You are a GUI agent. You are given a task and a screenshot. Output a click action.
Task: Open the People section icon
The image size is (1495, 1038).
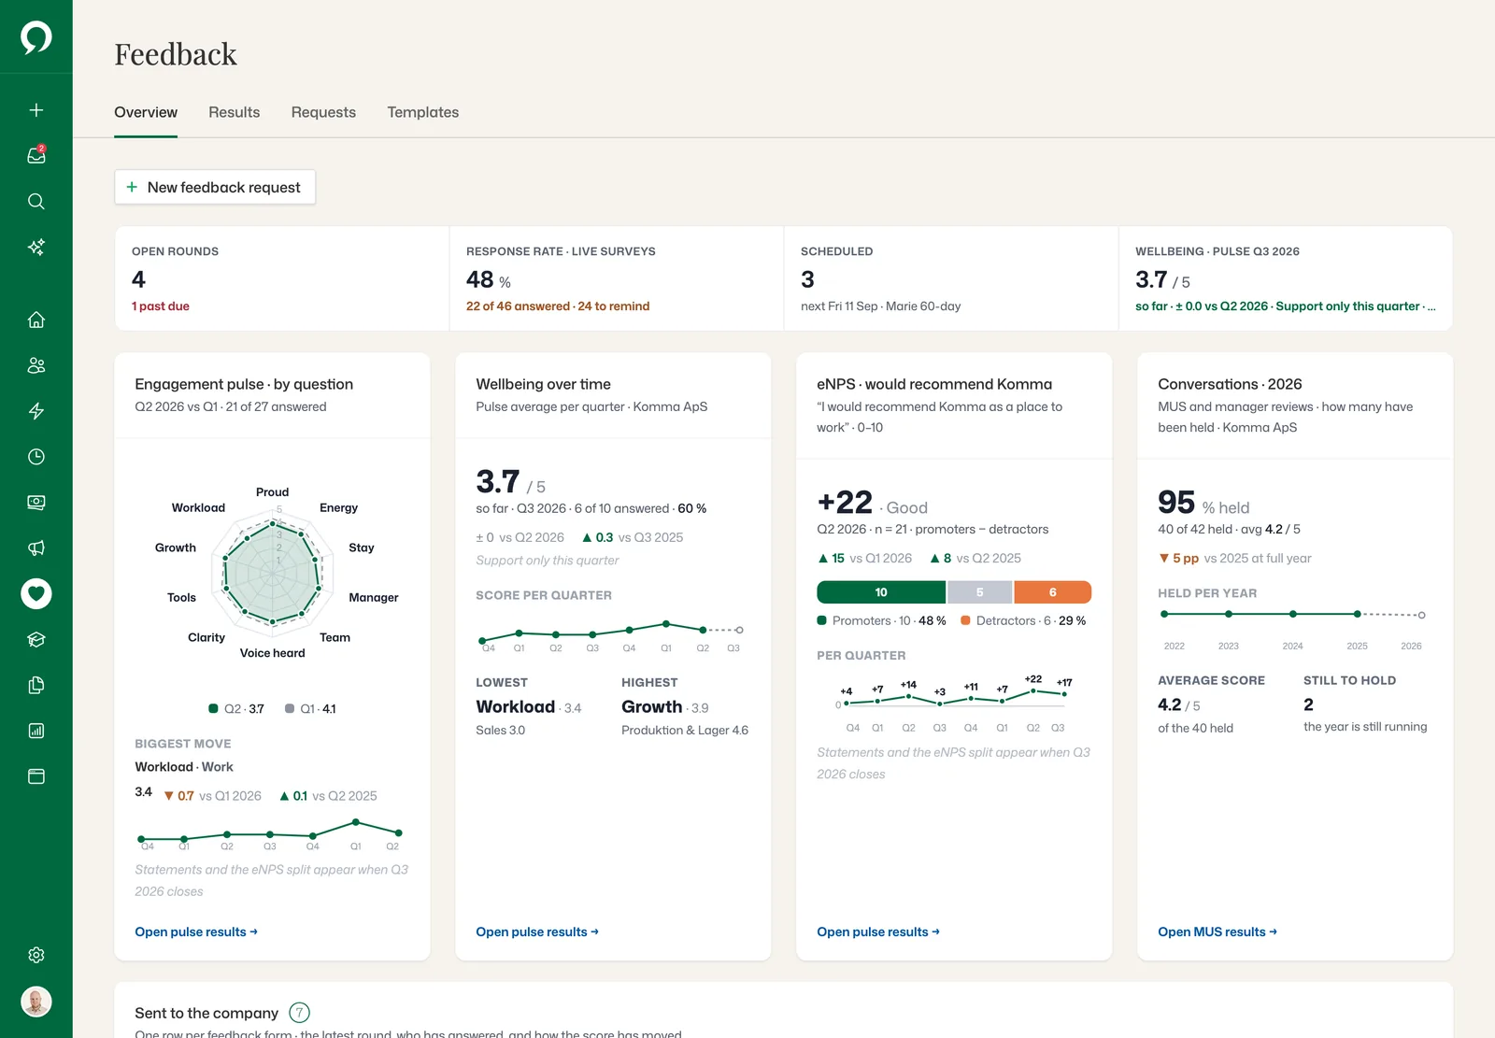(36, 365)
